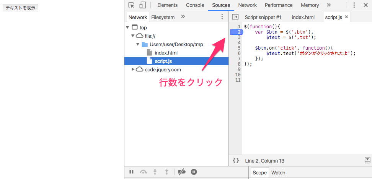Image resolution: width=372 pixels, height=179 pixels.
Task: Toggle pause on exceptions icon
Action: tap(194, 172)
